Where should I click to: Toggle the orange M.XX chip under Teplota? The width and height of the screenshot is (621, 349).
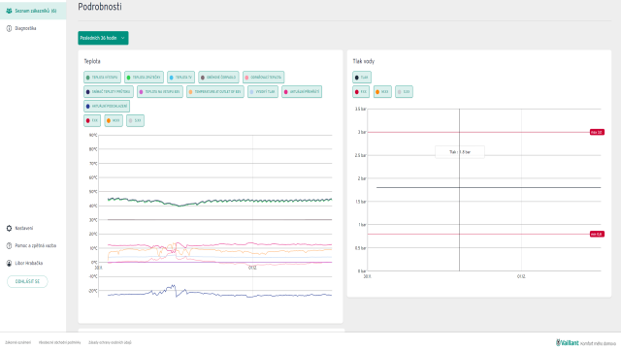click(x=114, y=120)
